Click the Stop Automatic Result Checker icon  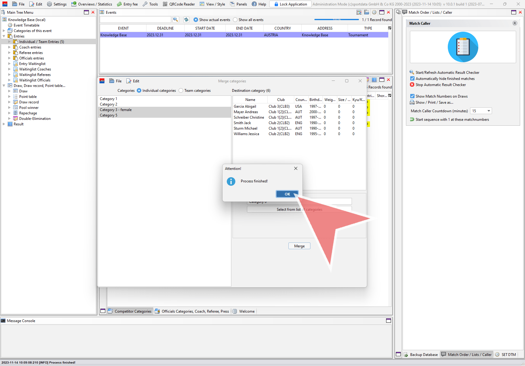[412, 85]
